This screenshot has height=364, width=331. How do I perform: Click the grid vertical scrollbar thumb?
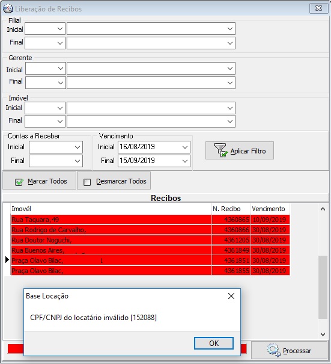point(323,288)
